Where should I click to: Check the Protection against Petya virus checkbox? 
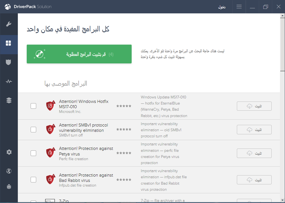pos(33,153)
